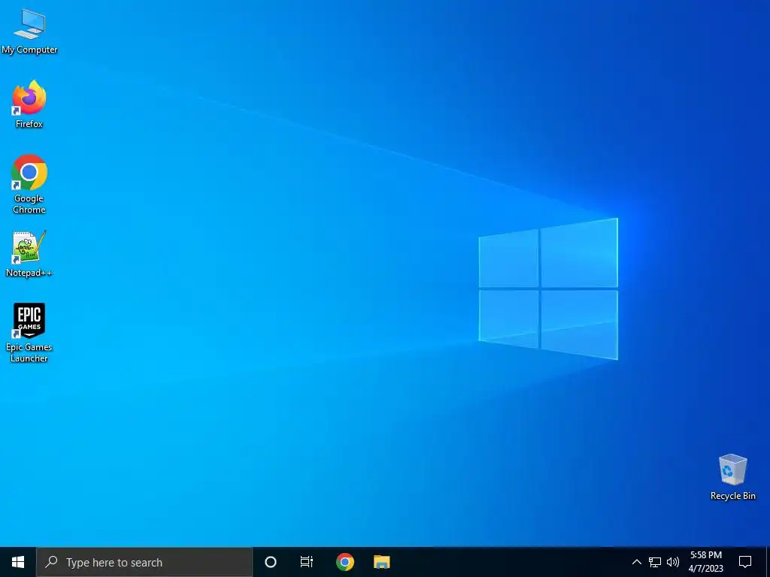Open the Windows Start menu
The image size is (770, 577).
[x=18, y=562]
